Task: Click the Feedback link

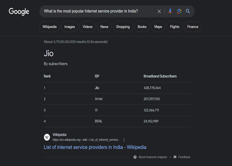Action: coord(184,157)
